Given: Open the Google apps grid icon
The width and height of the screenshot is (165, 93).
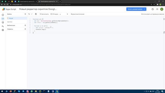Looking at the screenshot, I should pyautogui.click(x=157, y=9).
